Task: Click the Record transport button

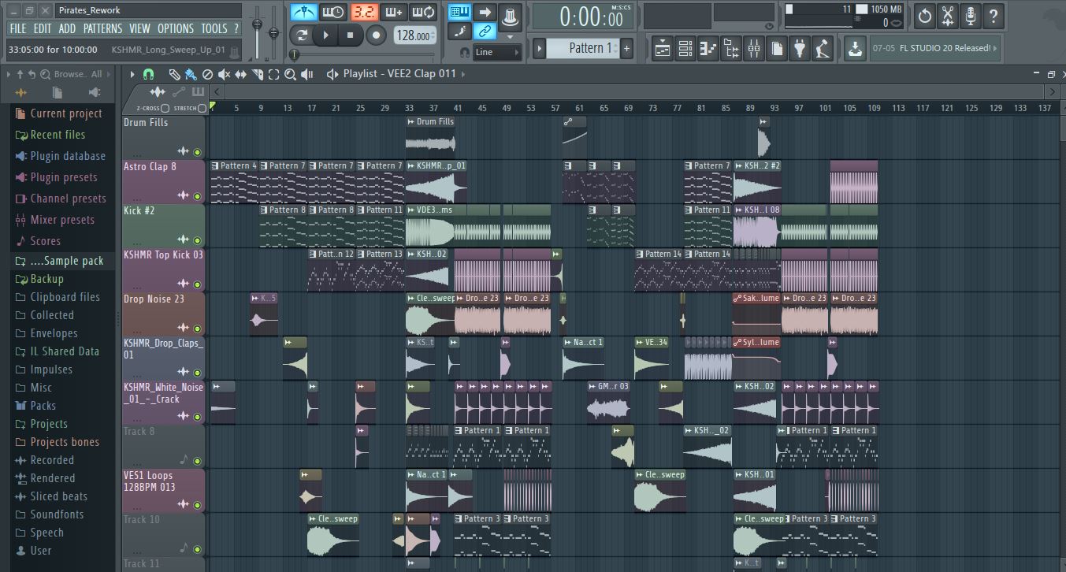Action: 377,35
